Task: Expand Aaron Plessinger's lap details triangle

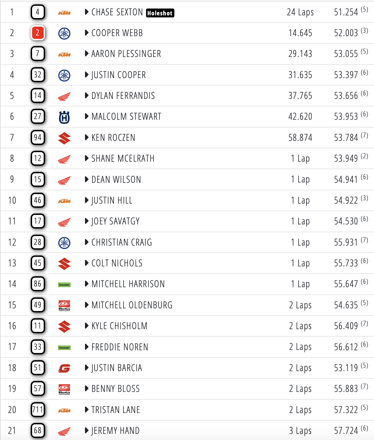Action: coord(87,54)
